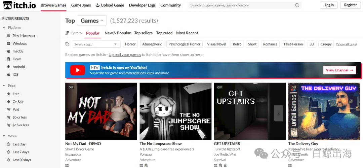Switch to Popular sort tab
Image resolution: width=363 pixels, height=168 pixels.
pos(93,33)
